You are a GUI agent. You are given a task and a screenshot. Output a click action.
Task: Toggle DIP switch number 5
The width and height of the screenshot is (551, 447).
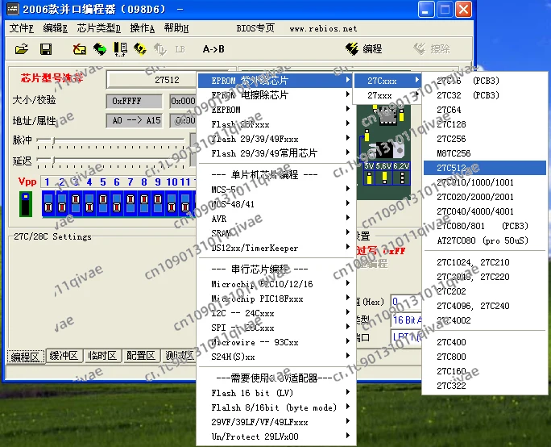point(104,203)
